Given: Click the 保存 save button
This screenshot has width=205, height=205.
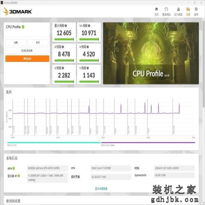Looking at the screenshot, I should pos(38,43).
